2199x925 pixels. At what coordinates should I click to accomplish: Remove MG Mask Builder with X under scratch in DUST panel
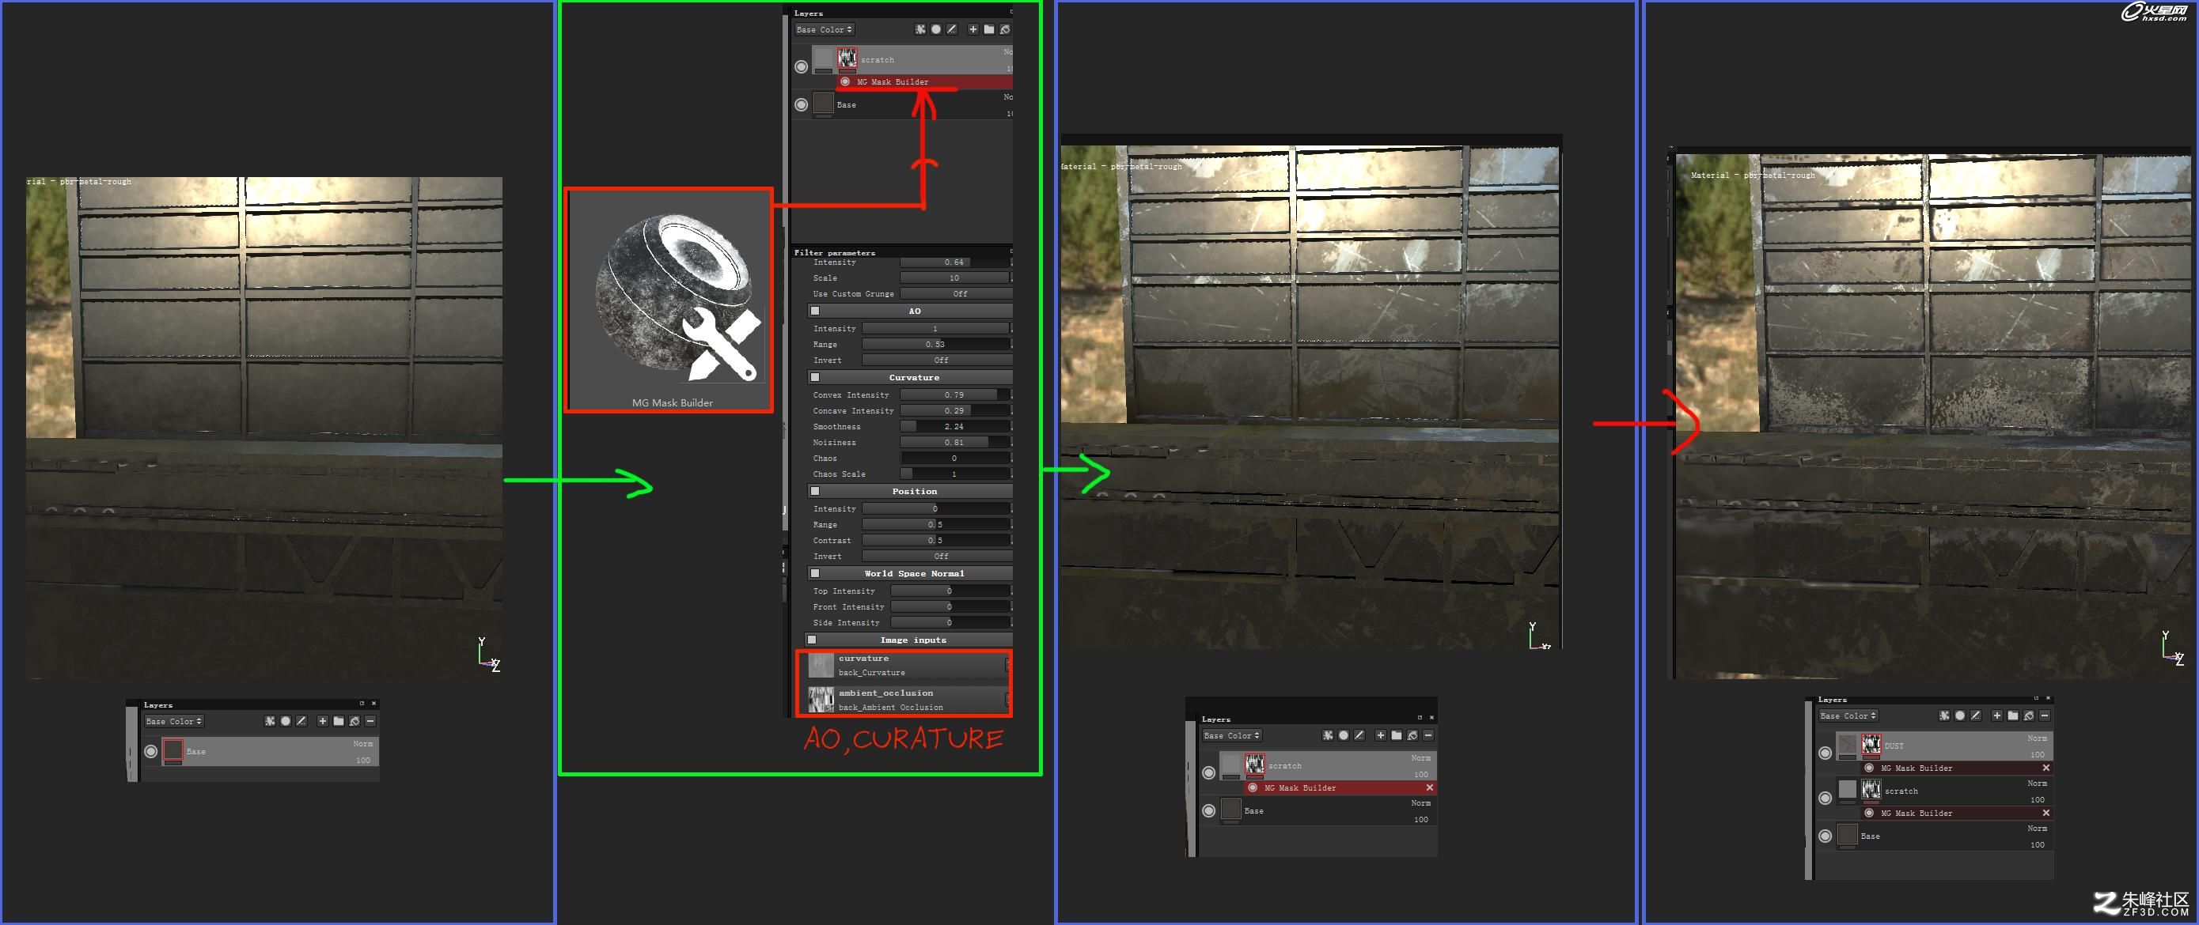click(x=2045, y=814)
